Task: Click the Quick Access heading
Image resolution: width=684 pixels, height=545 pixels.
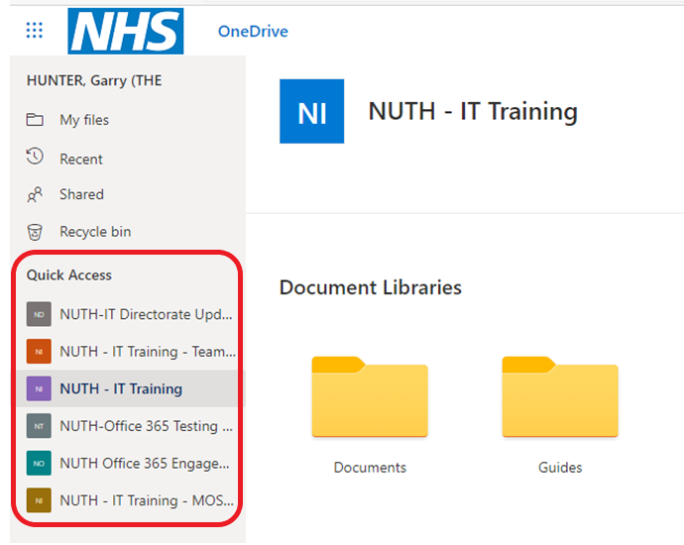Action: [x=69, y=275]
